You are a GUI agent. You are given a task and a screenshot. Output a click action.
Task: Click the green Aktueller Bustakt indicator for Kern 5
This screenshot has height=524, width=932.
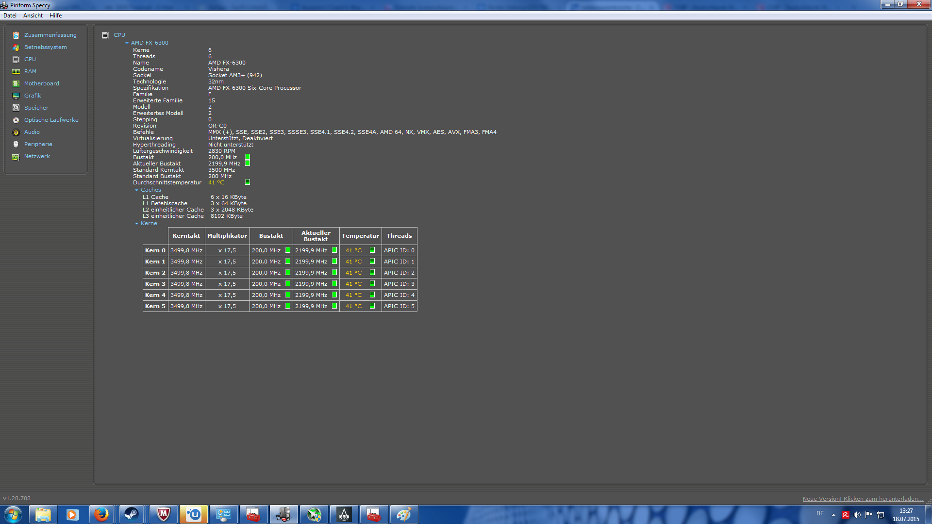[334, 306]
